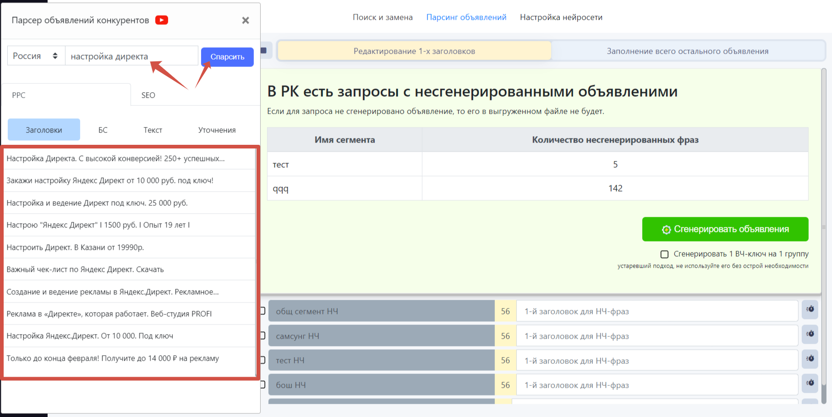
Task: Select the БС sub-tab
Action: [103, 130]
